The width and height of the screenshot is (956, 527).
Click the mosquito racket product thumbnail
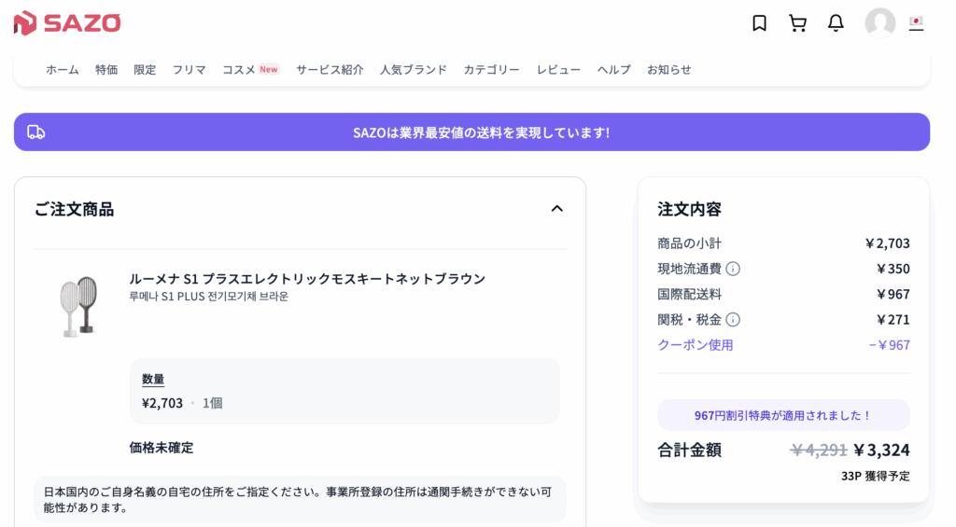78,304
